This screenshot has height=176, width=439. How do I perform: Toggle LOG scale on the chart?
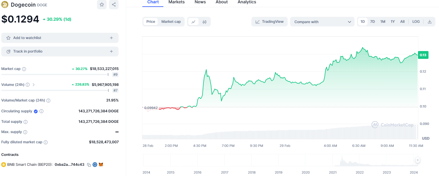point(416,22)
